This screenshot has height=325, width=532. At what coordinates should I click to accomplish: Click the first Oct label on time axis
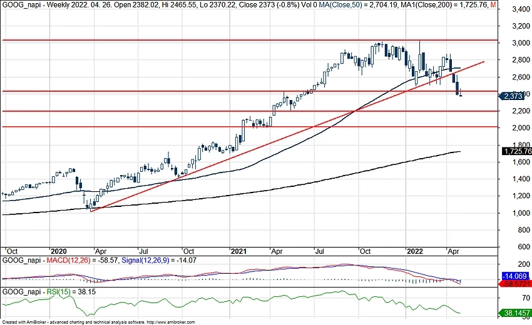(x=13, y=251)
